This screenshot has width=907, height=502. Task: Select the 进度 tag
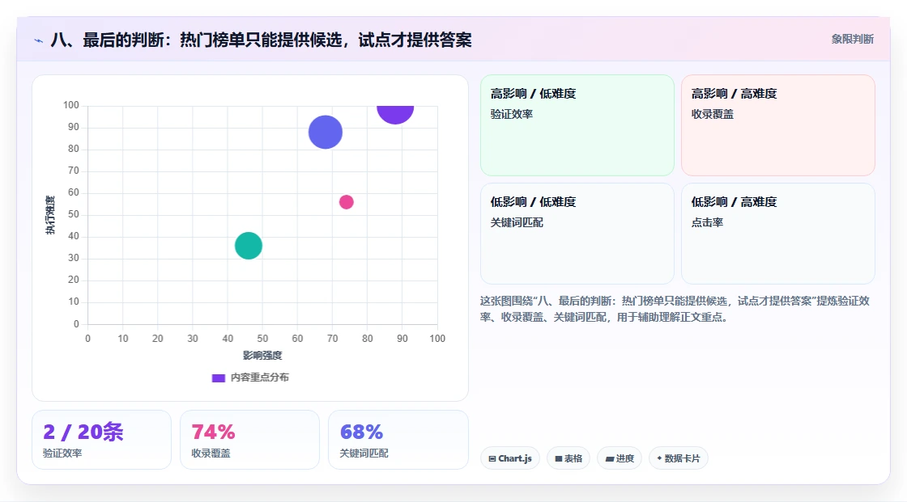pyautogui.click(x=620, y=458)
